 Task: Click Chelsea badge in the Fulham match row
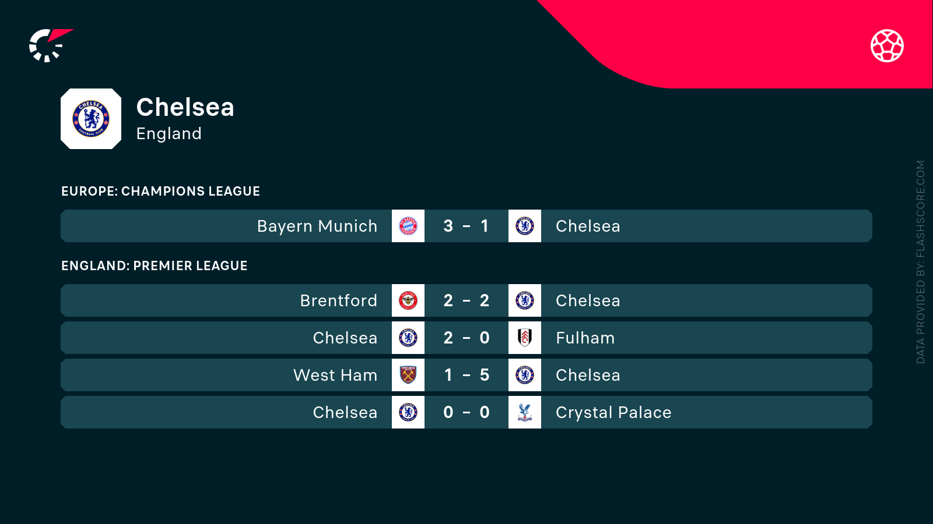coord(408,338)
